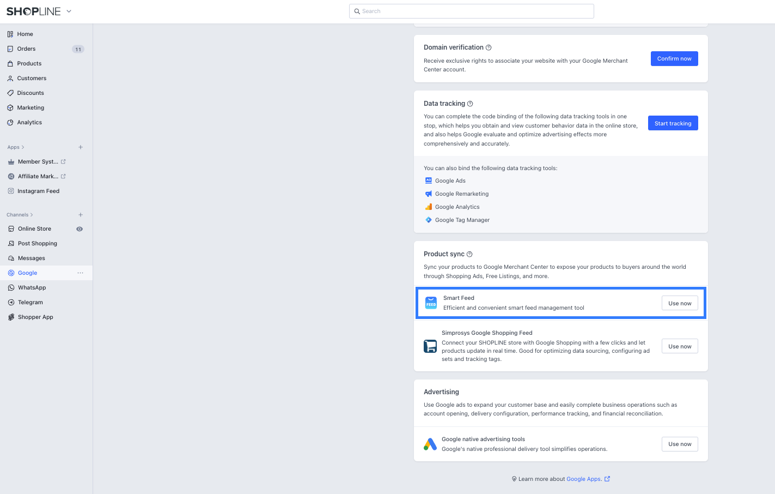
Task: Click the Online Store shop icon
Action: pos(11,228)
